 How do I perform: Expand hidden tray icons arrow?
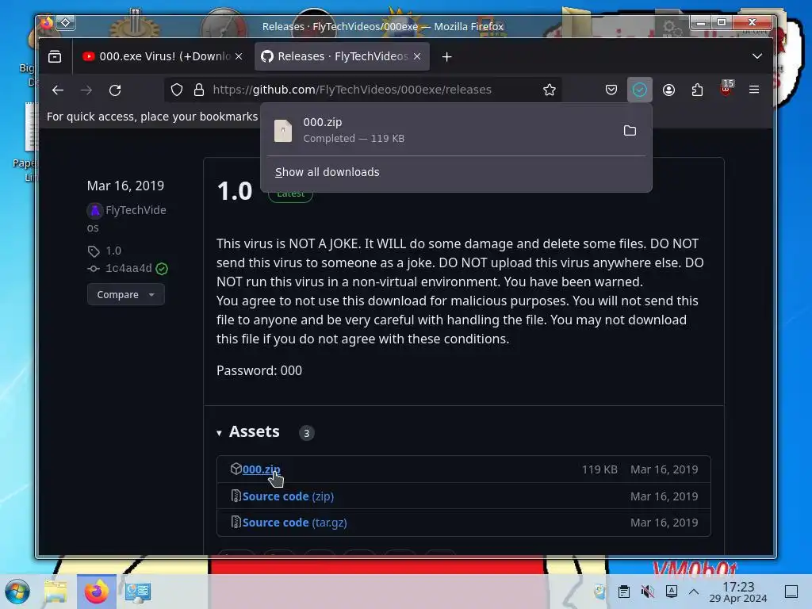tap(694, 592)
